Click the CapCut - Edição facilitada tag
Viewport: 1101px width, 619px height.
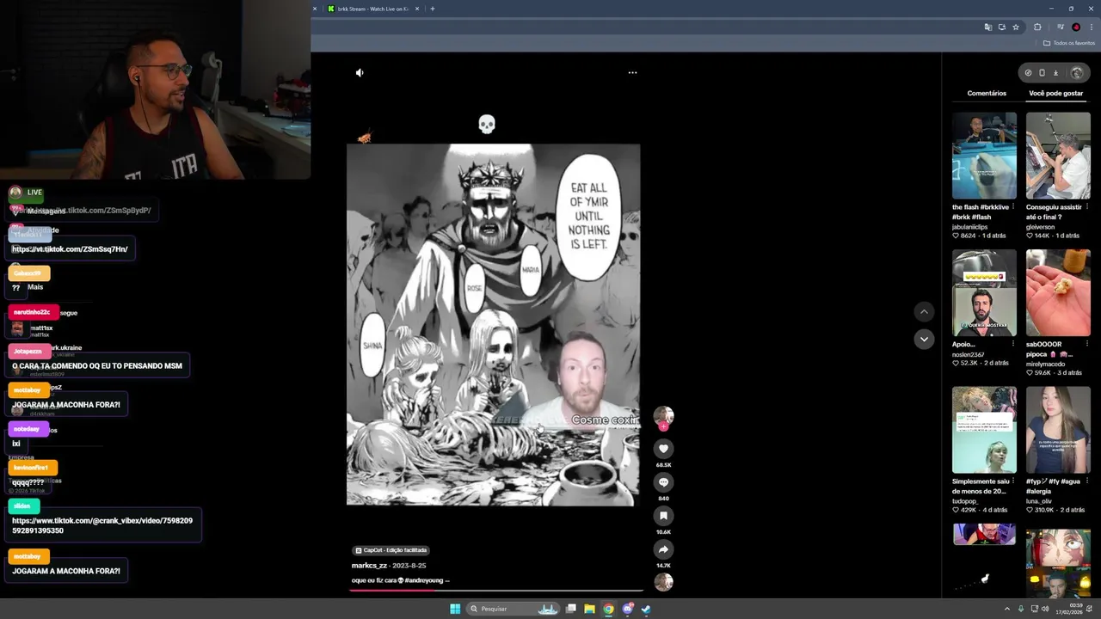click(x=391, y=550)
